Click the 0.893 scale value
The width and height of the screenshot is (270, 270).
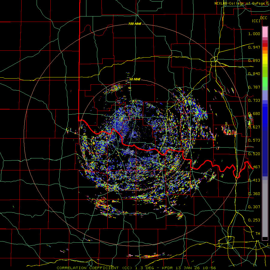[254, 60]
